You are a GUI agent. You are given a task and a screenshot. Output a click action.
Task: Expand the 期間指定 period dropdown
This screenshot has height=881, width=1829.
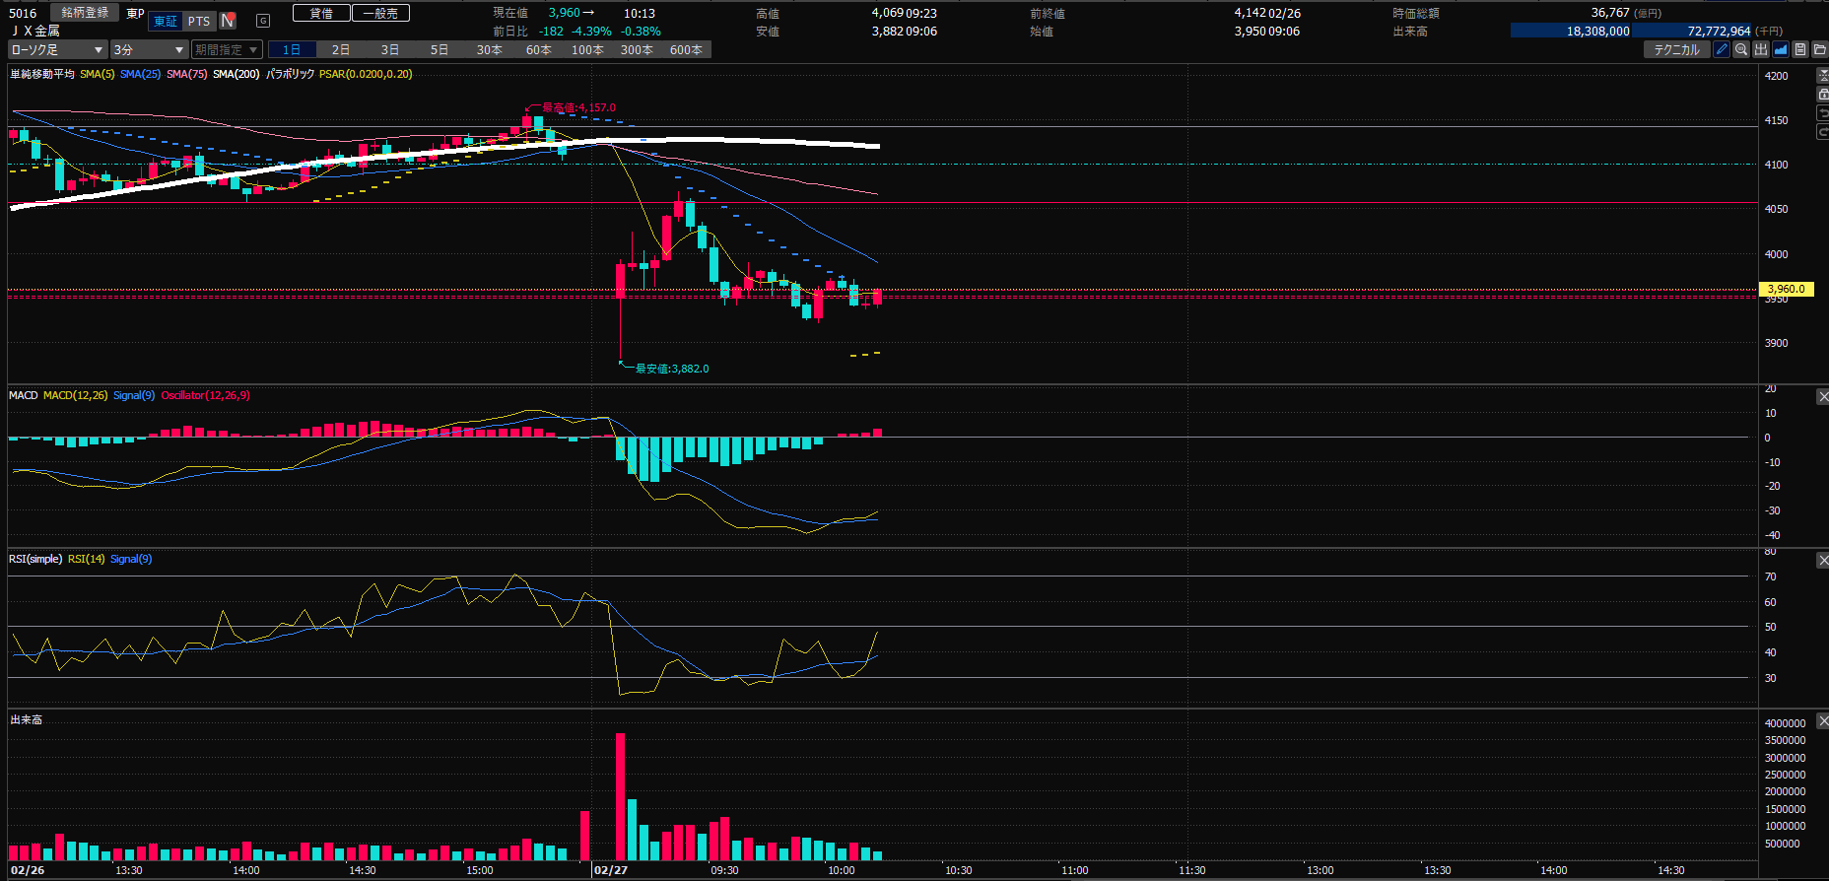click(227, 49)
